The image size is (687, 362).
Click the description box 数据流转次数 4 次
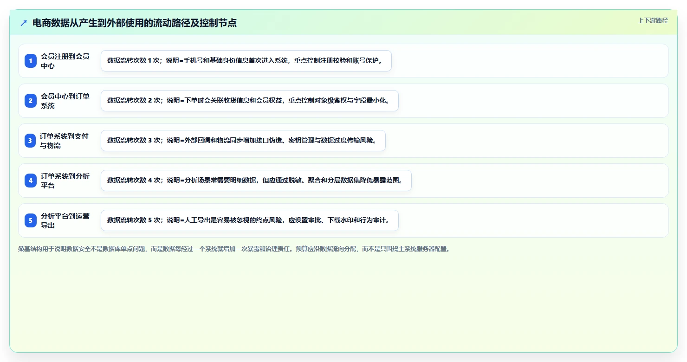(256, 181)
